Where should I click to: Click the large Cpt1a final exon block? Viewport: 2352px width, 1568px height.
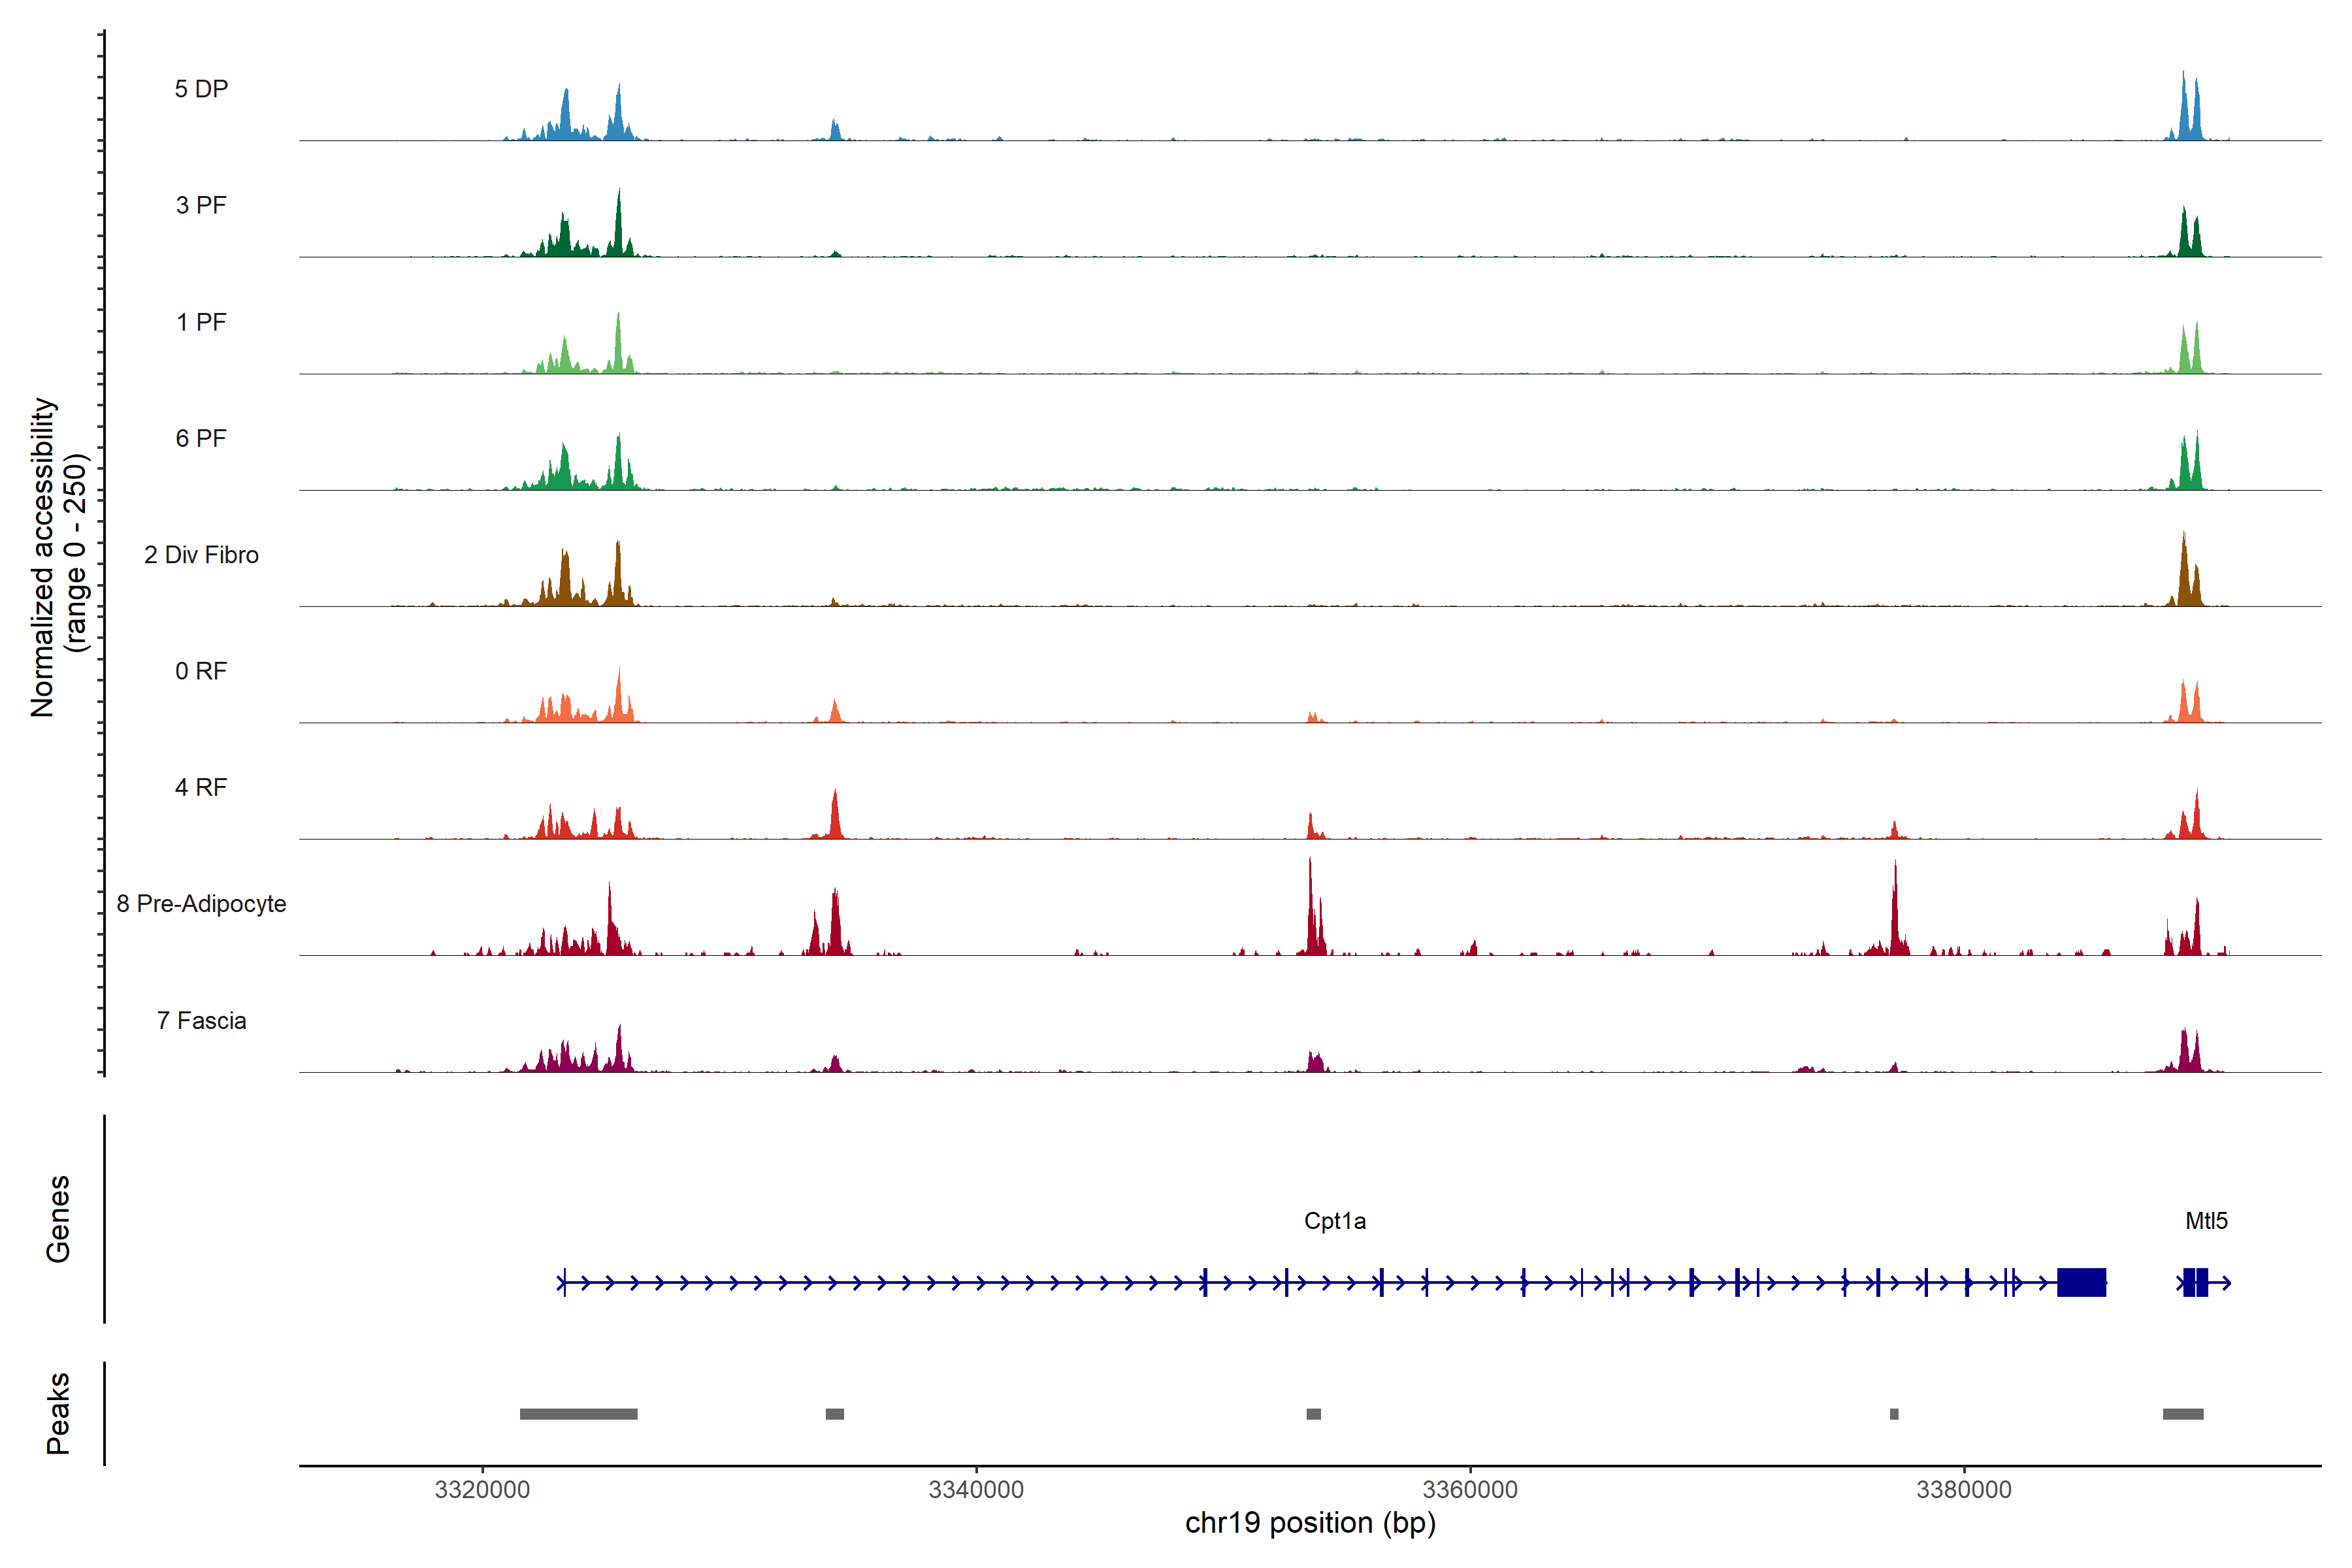click(2081, 1282)
